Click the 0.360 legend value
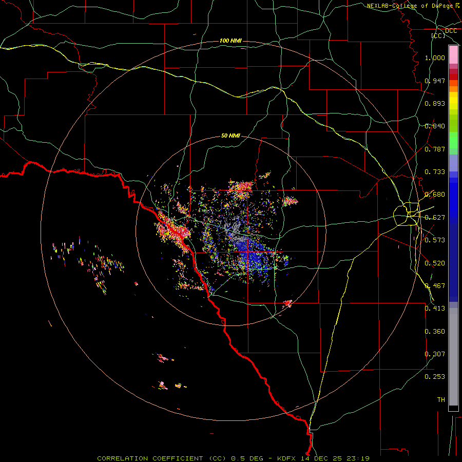462x462 pixels. [435, 332]
